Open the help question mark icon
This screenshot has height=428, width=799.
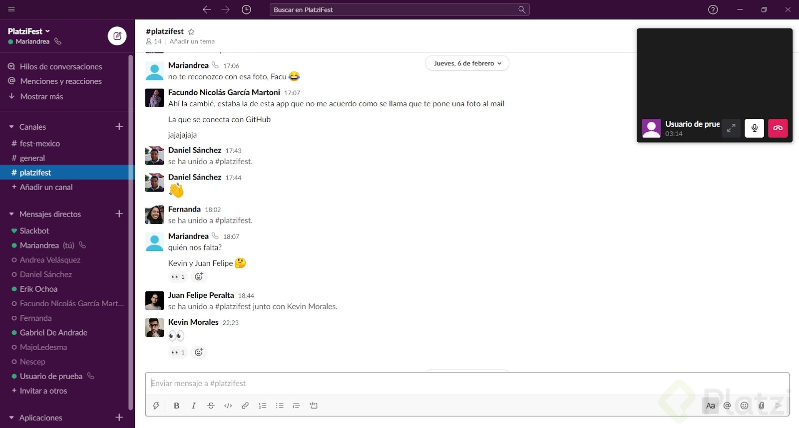pos(713,9)
